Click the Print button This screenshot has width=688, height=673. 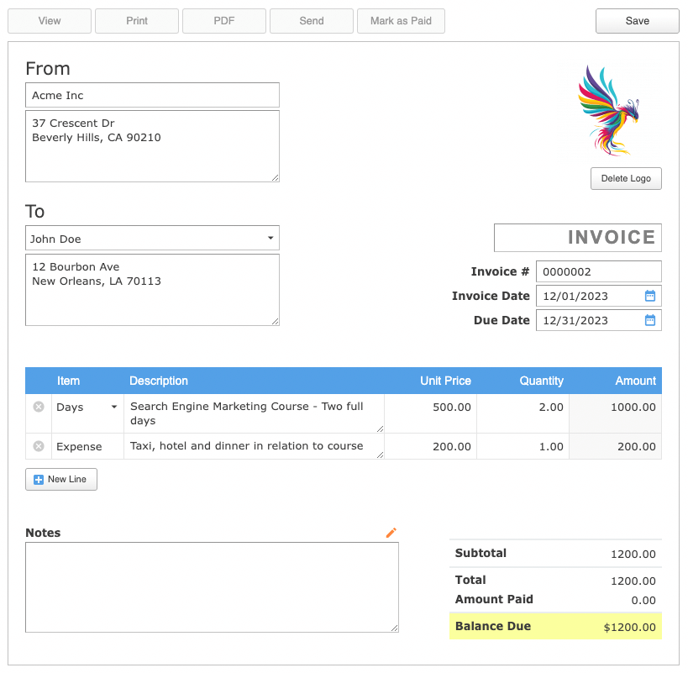pyautogui.click(x=137, y=21)
